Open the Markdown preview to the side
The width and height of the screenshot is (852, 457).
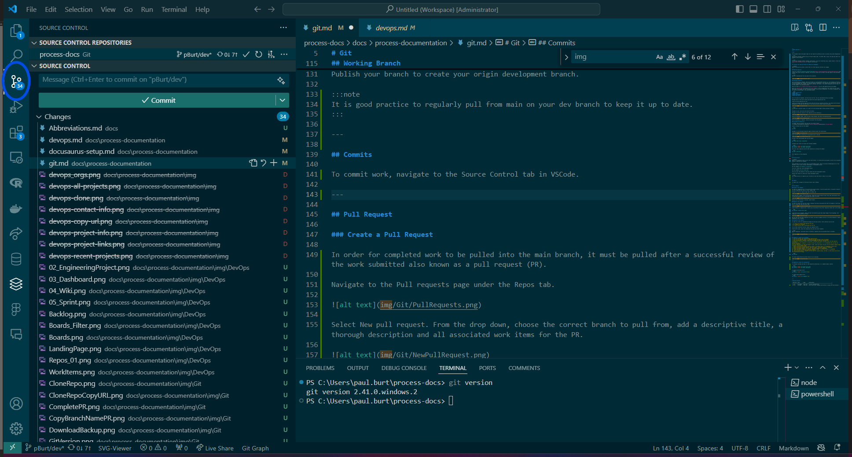pos(794,27)
